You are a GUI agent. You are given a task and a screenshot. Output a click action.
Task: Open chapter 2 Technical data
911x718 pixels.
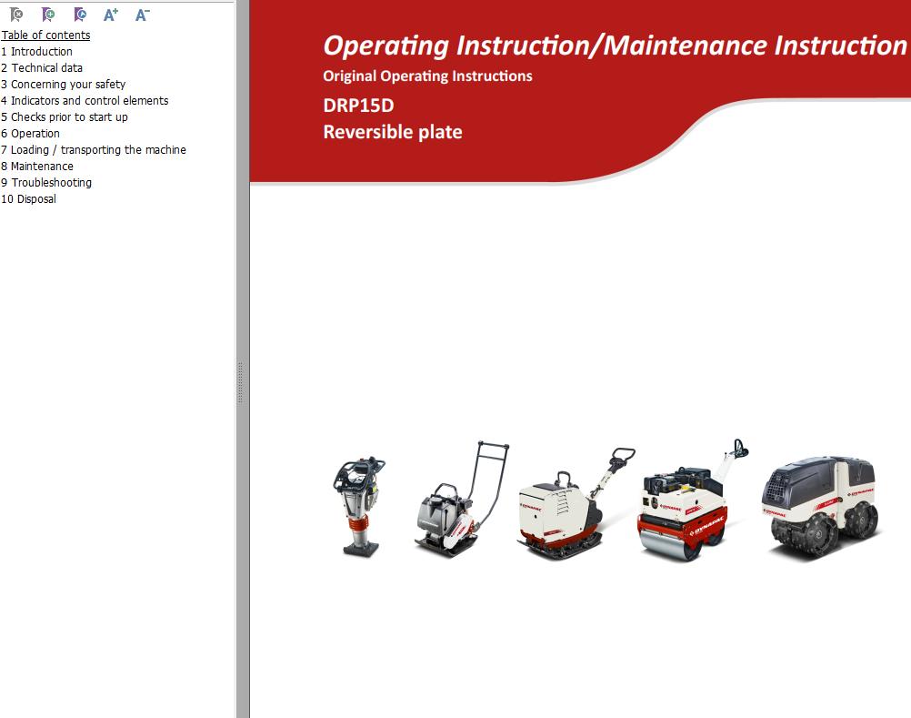click(x=42, y=68)
